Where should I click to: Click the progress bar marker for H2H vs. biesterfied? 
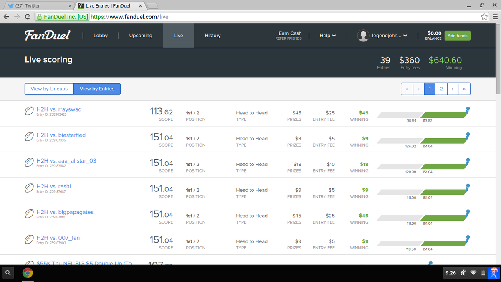click(x=467, y=134)
